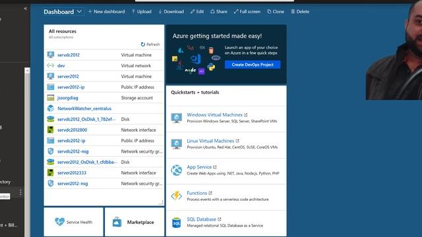Click the NetworkWatcher_centralus cube icon
The width and height of the screenshot is (422, 237).
tap(51, 108)
